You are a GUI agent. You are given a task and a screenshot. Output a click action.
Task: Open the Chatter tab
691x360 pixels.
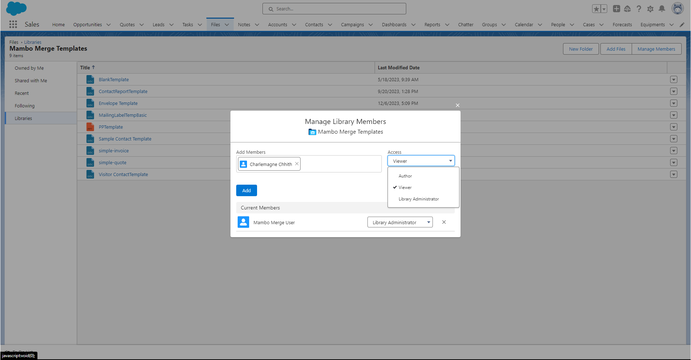point(466,24)
